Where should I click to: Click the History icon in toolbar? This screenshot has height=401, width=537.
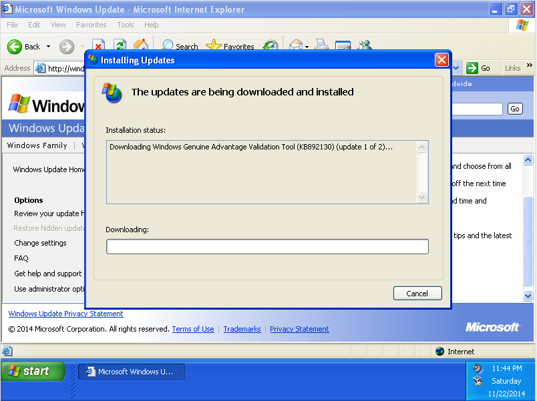tap(271, 45)
